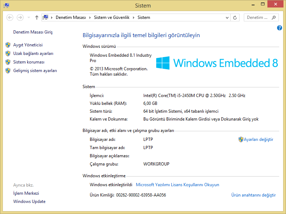Open Aygıt Yöneticisi link
This screenshot has width=286, height=214.
pyautogui.click(x=28, y=45)
